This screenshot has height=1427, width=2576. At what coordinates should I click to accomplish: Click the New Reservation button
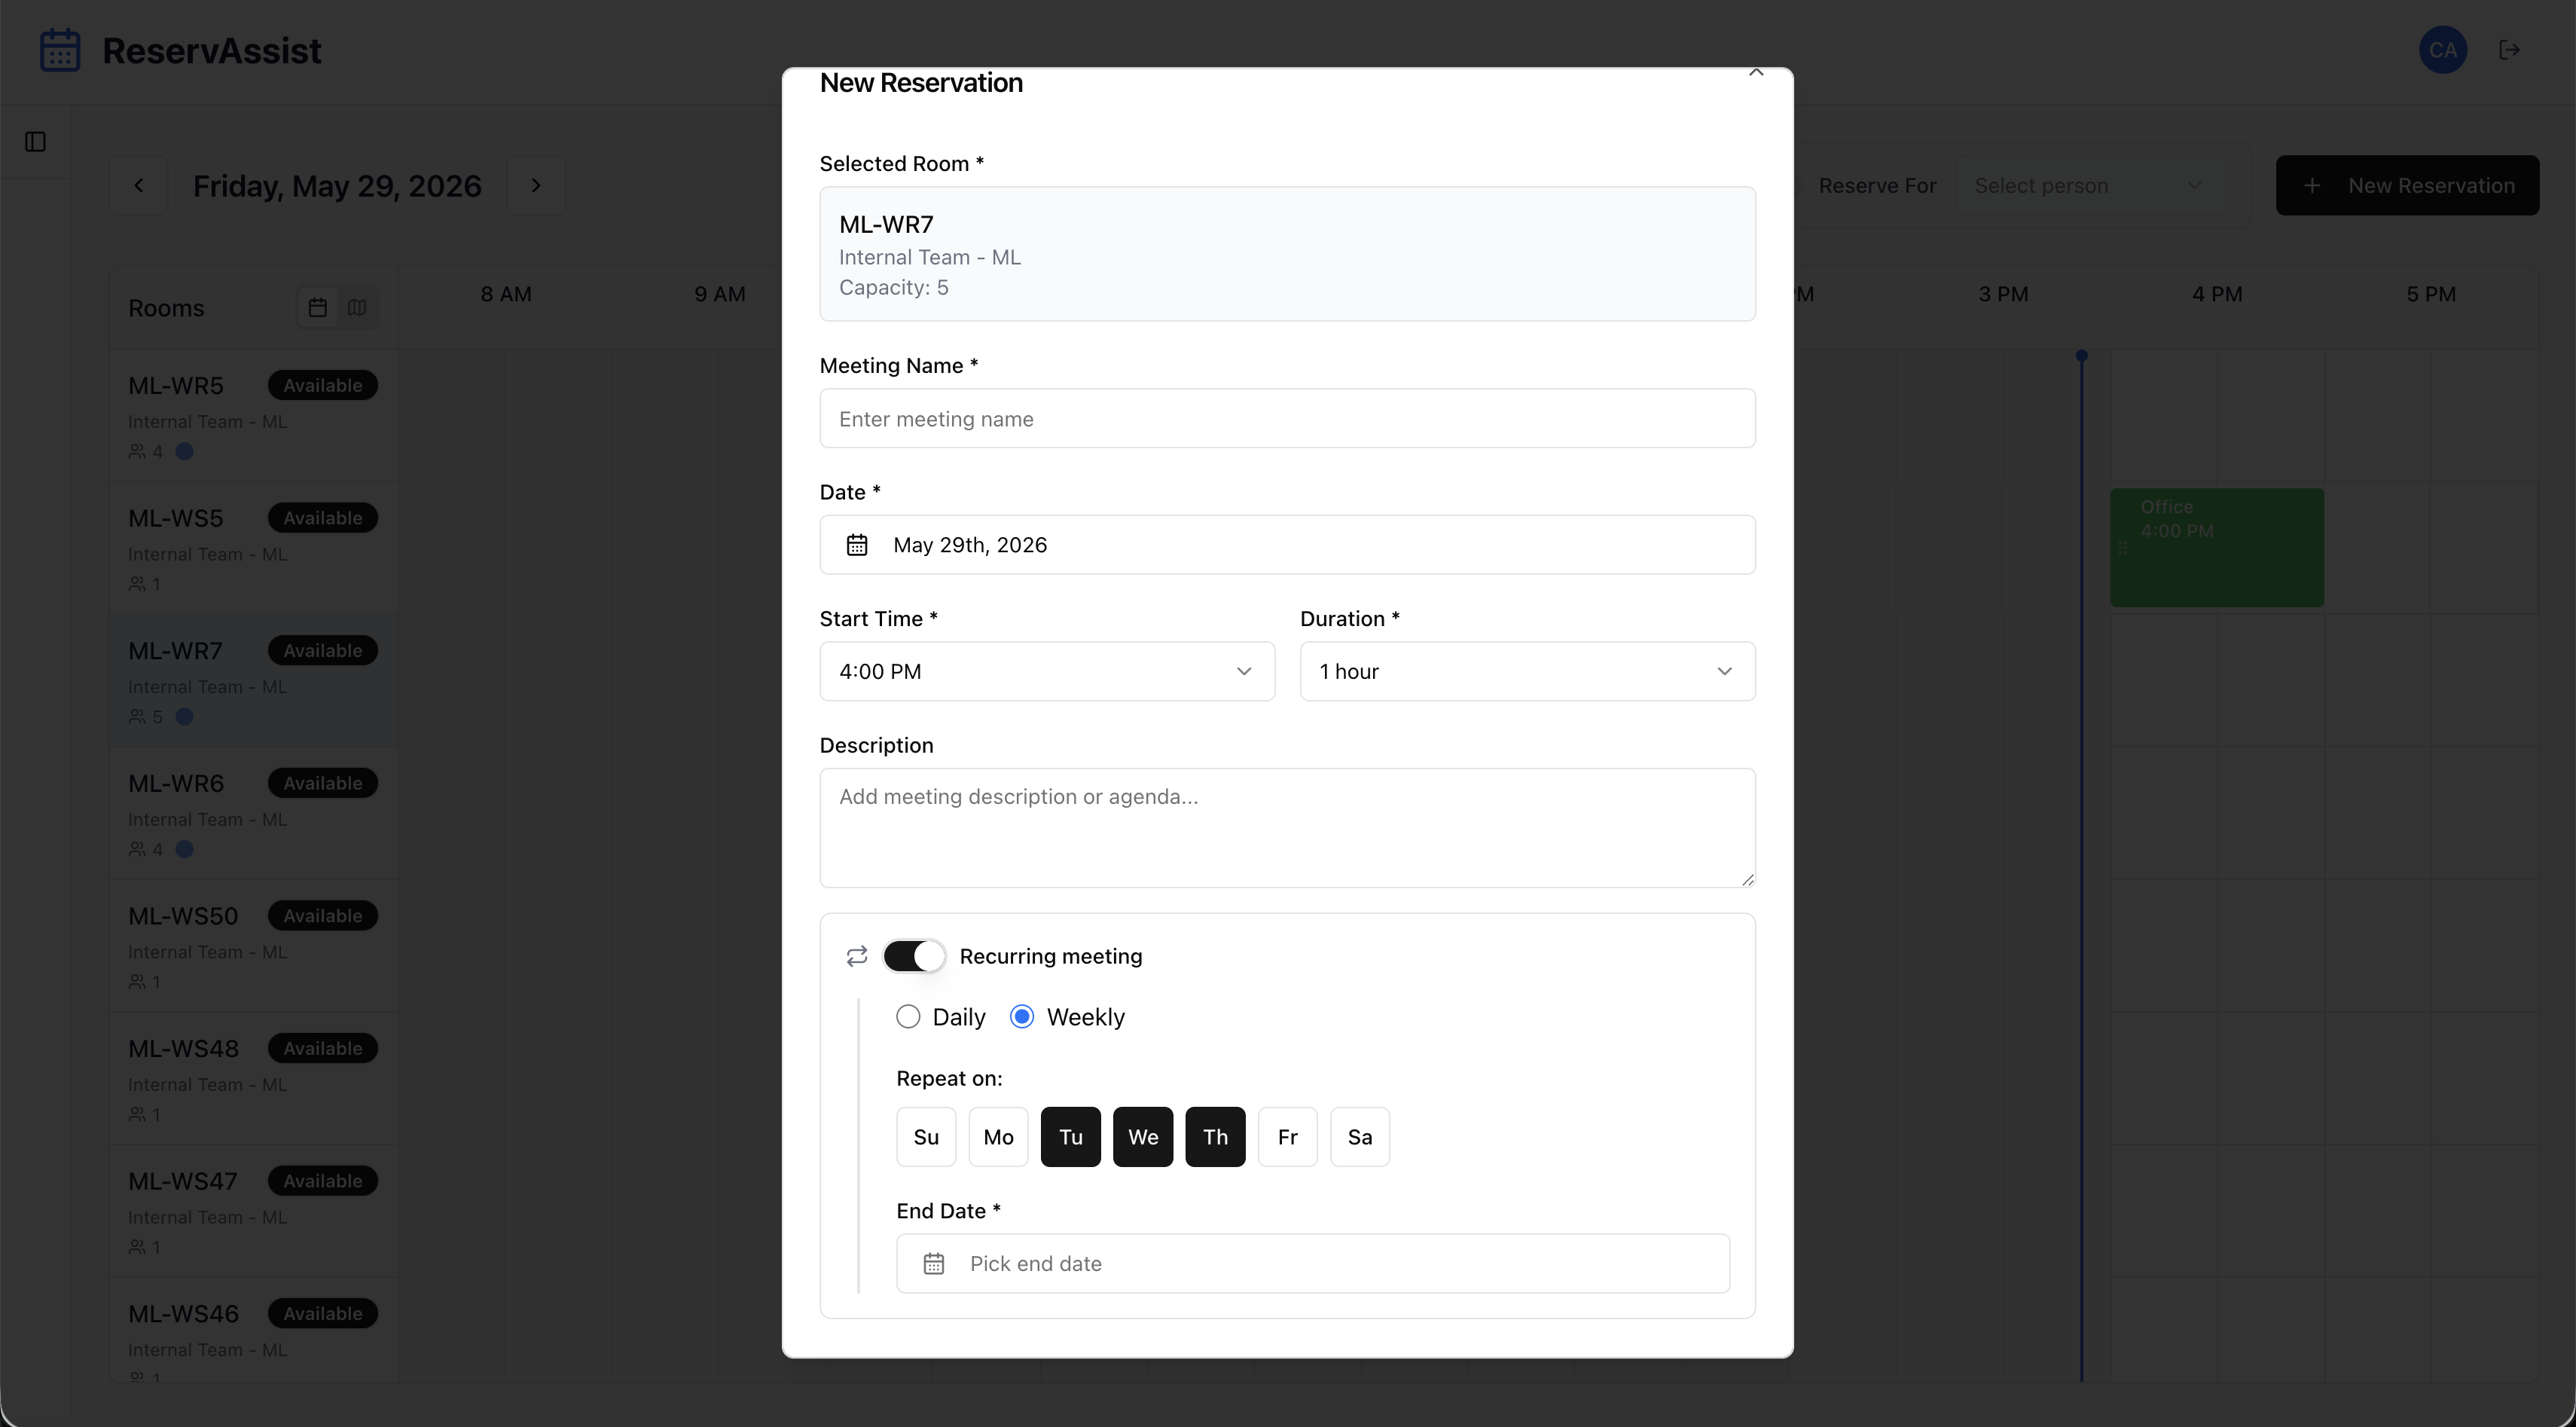point(2407,185)
